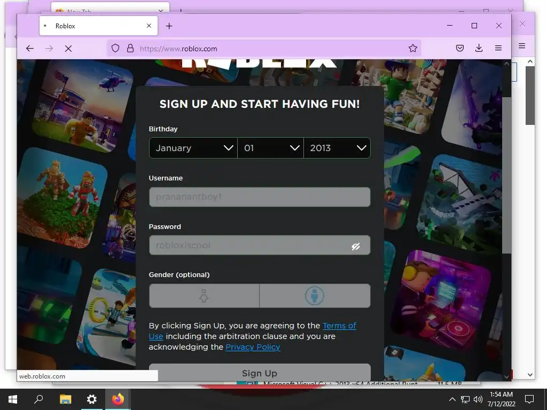Viewport: 547px width, 410px height.
Task: Open the Firefox application menu
Action: pos(498,48)
